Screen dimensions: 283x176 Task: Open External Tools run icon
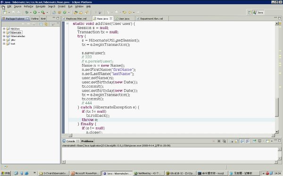coord(43,12)
